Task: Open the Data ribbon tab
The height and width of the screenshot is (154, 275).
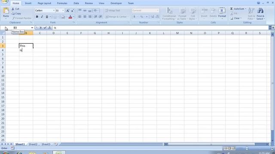Action: [76, 3]
